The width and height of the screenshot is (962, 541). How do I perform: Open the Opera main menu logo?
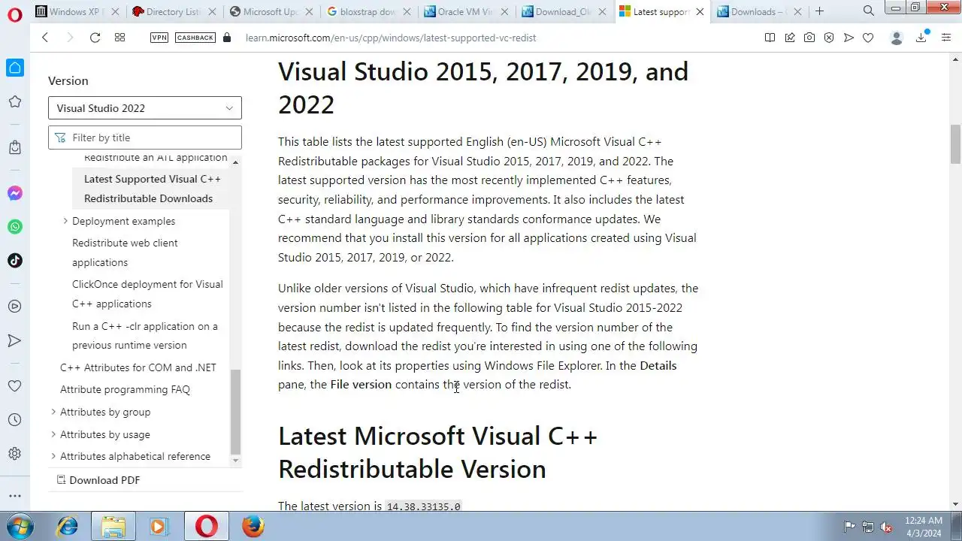point(14,16)
